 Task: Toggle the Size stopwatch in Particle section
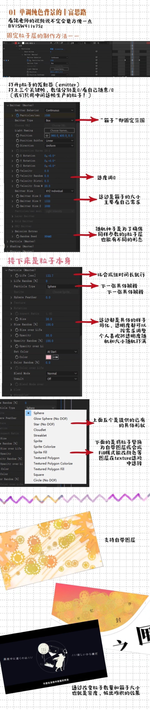pos(17,319)
